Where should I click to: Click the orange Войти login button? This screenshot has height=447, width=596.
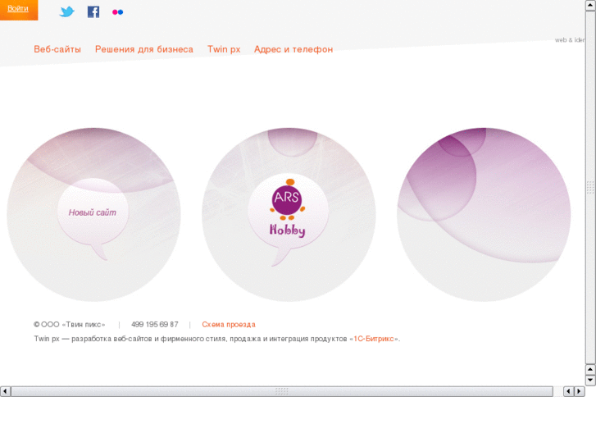pyautogui.click(x=19, y=10)
